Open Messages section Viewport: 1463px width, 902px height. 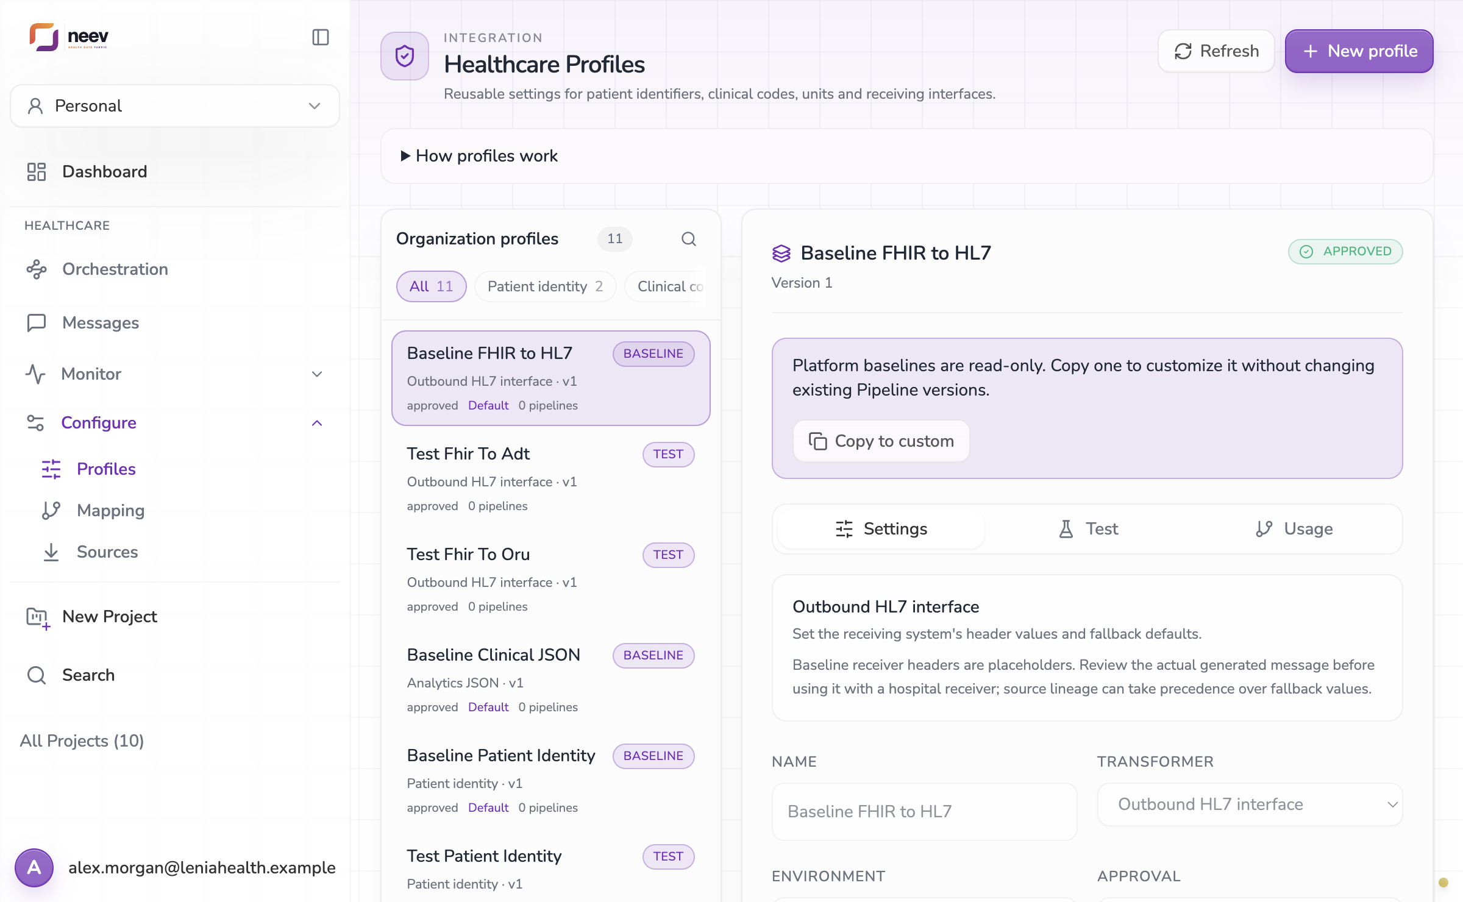coord(101,323)
